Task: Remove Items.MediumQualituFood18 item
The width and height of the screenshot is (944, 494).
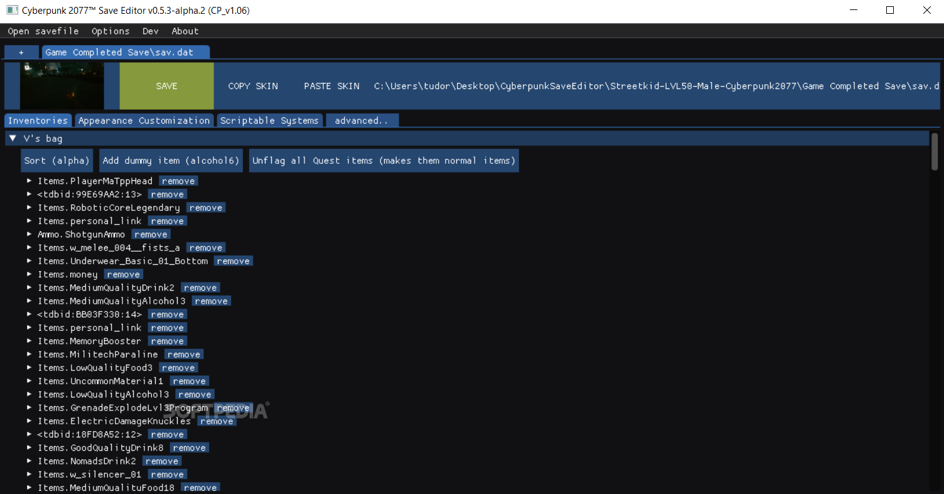Action: pos(200,487)
